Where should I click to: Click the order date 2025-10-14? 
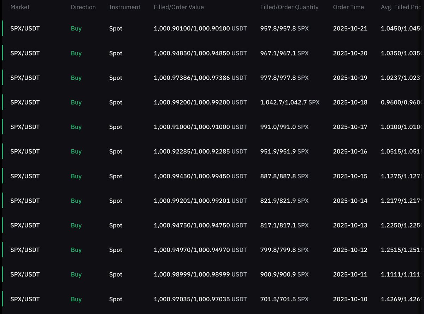pos(350,201)
